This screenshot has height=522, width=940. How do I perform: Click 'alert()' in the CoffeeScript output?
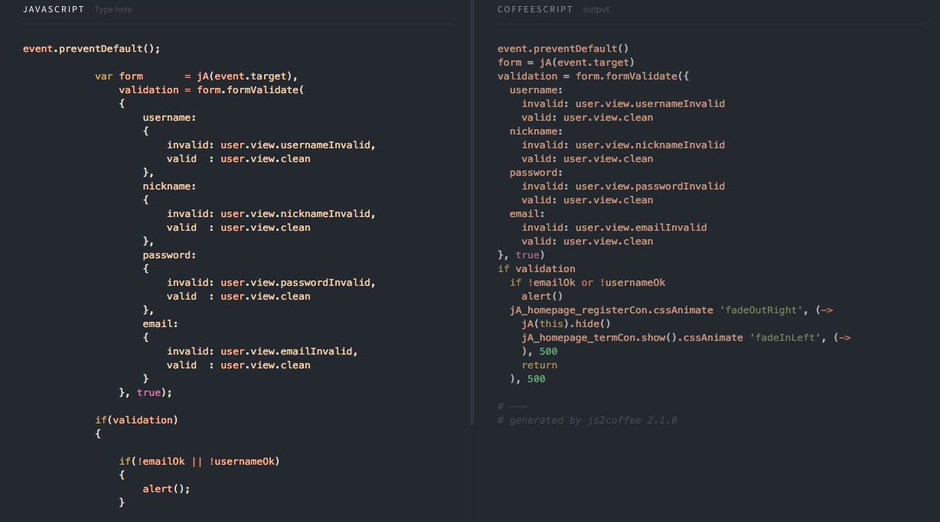(543, 297)
